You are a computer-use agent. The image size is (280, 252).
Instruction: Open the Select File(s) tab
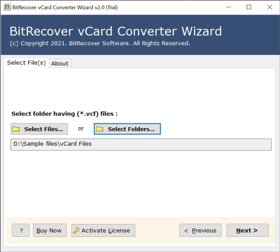[x=26, y=63]
